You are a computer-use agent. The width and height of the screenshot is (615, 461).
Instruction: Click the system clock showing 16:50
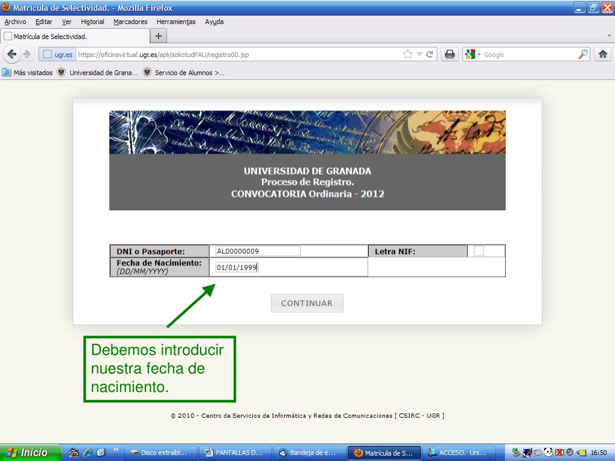[599, 453]
